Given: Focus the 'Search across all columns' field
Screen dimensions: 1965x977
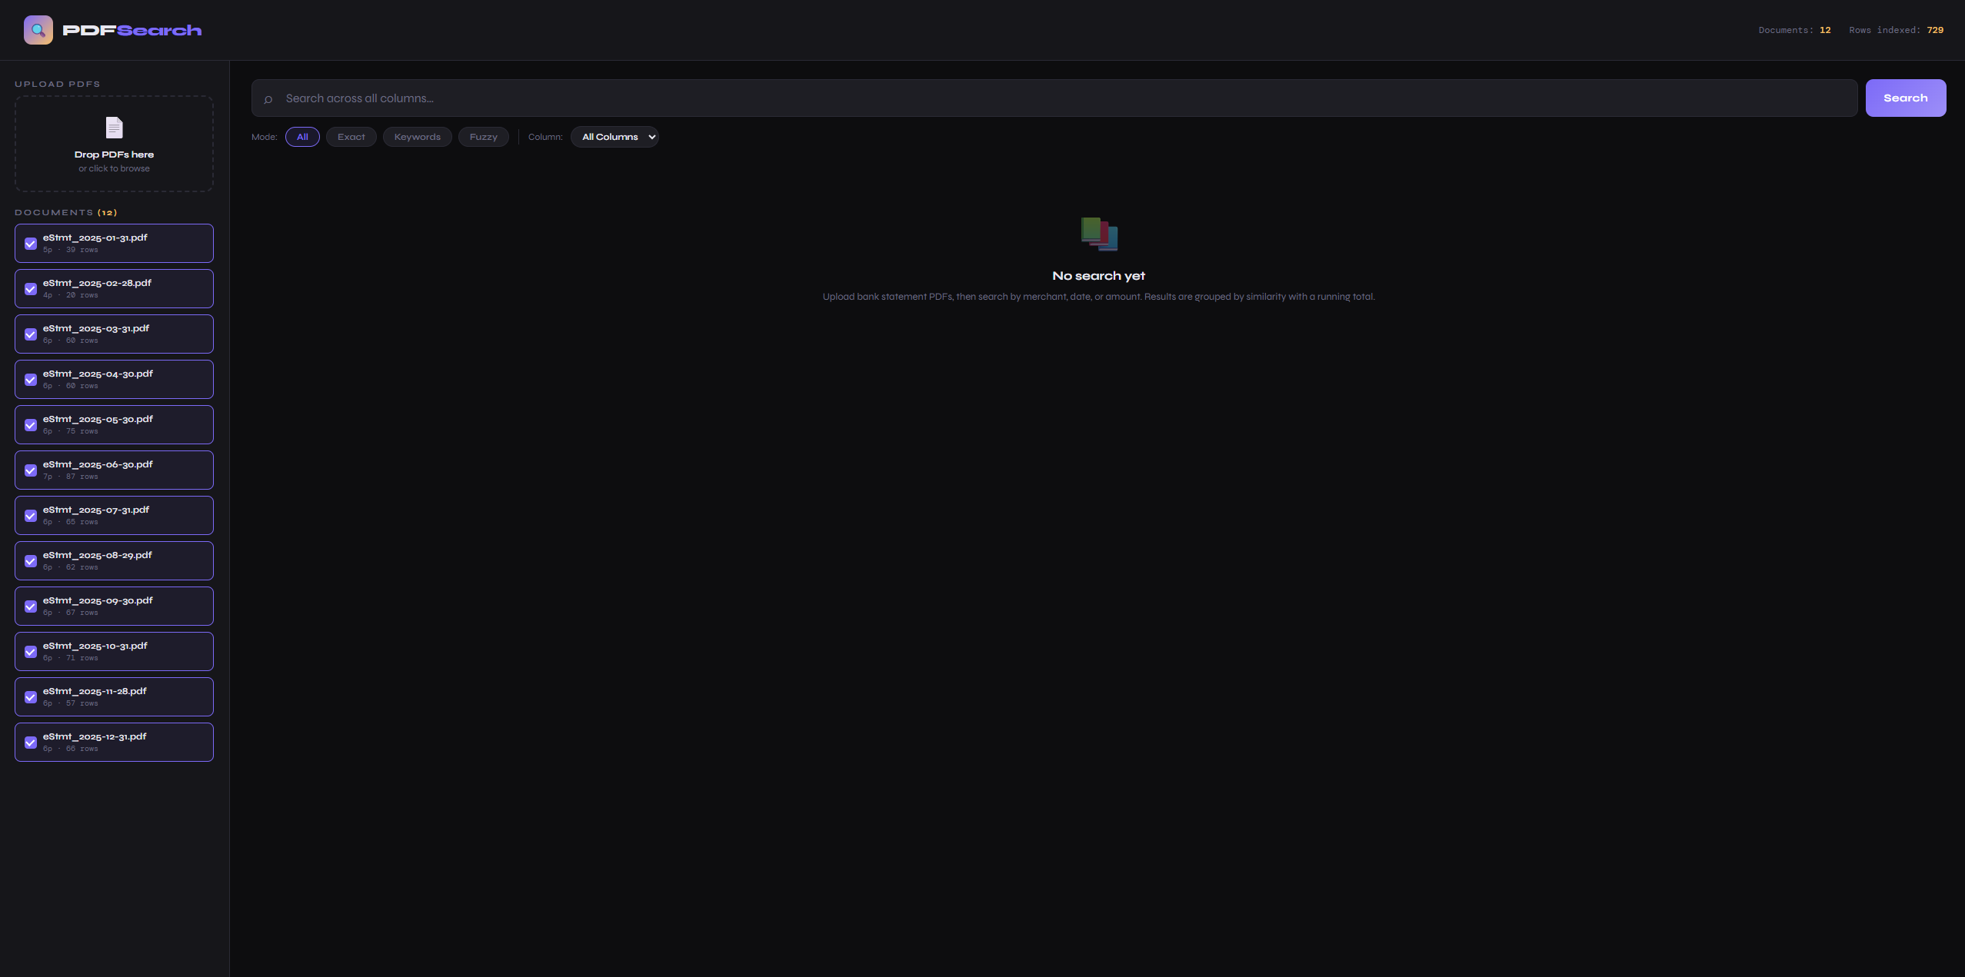Looking at the screenshot, I should (x=1054, y=98).
